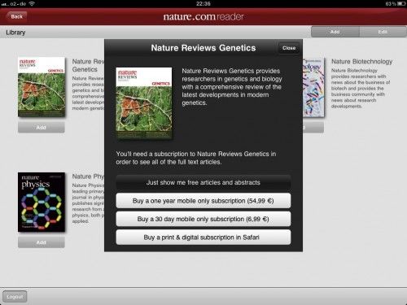The width and height of the screenshot is (407, 305).
Task: Open Nature Biotechnology cover thumbnail
Action: point(313,87)
